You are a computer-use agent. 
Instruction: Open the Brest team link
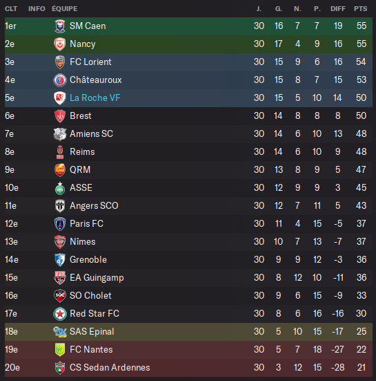tap(81, 116)
